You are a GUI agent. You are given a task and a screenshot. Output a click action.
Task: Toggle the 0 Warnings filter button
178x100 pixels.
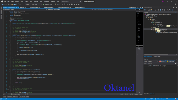point(170,61)
